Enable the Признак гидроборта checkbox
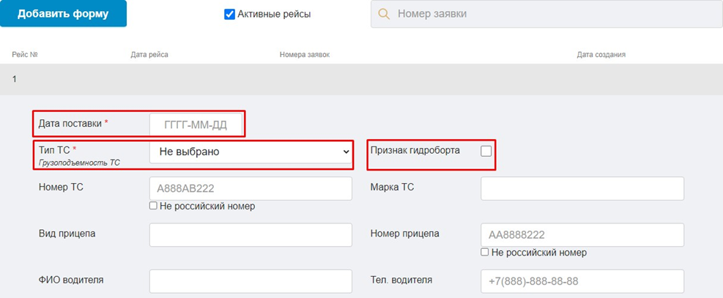This screenshot has width=723, height=298. click(486, 151)
